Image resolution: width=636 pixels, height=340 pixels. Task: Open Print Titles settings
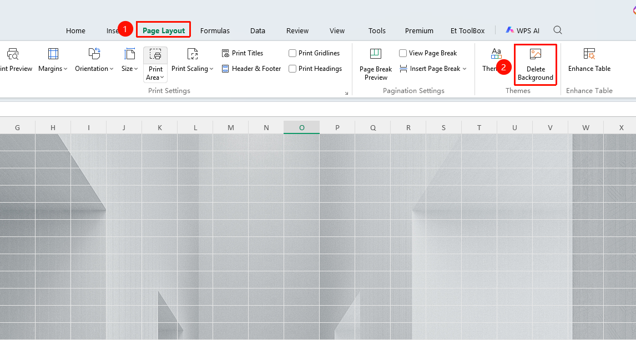pos(243,53)
